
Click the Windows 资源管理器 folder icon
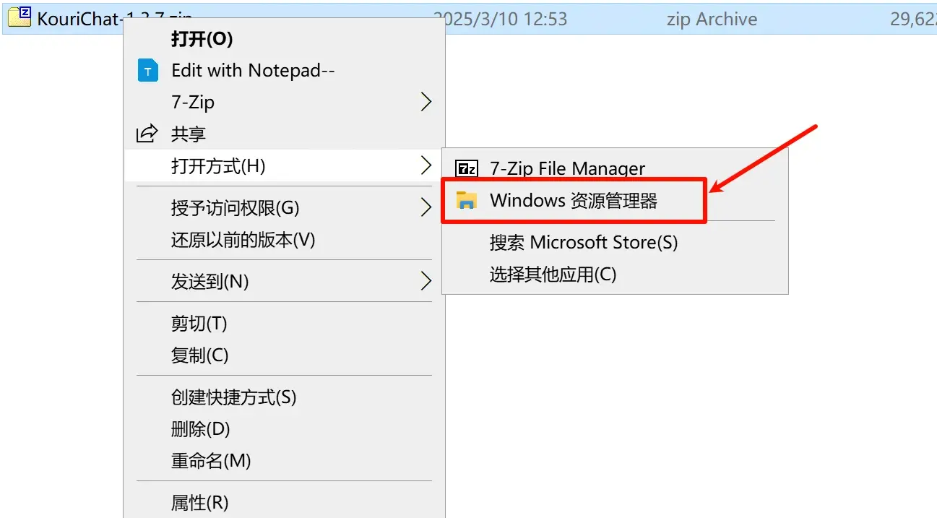tap(467, 201)
